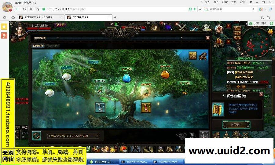Click the magnifier search icon
Image resolution: width=275 pixels, height=165 pixels.
coord(253,9)
